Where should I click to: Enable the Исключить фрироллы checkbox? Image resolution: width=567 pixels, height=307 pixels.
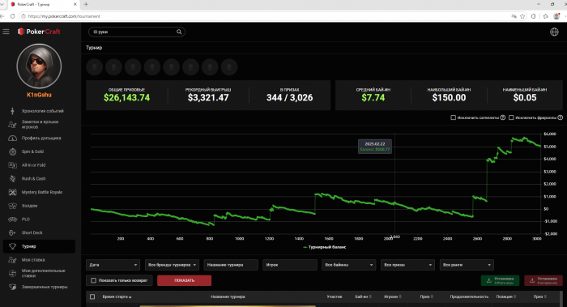tap(511, 117)
